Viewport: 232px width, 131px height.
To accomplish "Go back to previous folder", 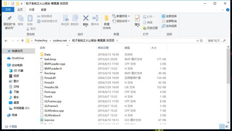I will (6, 41).
